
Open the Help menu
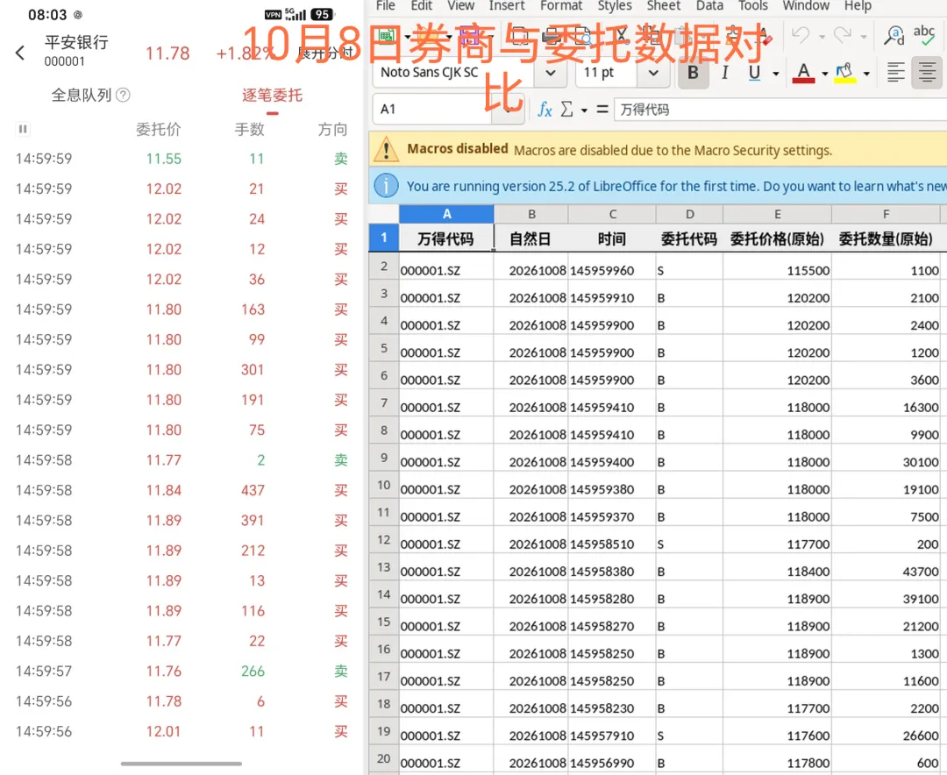coord(858,6)
